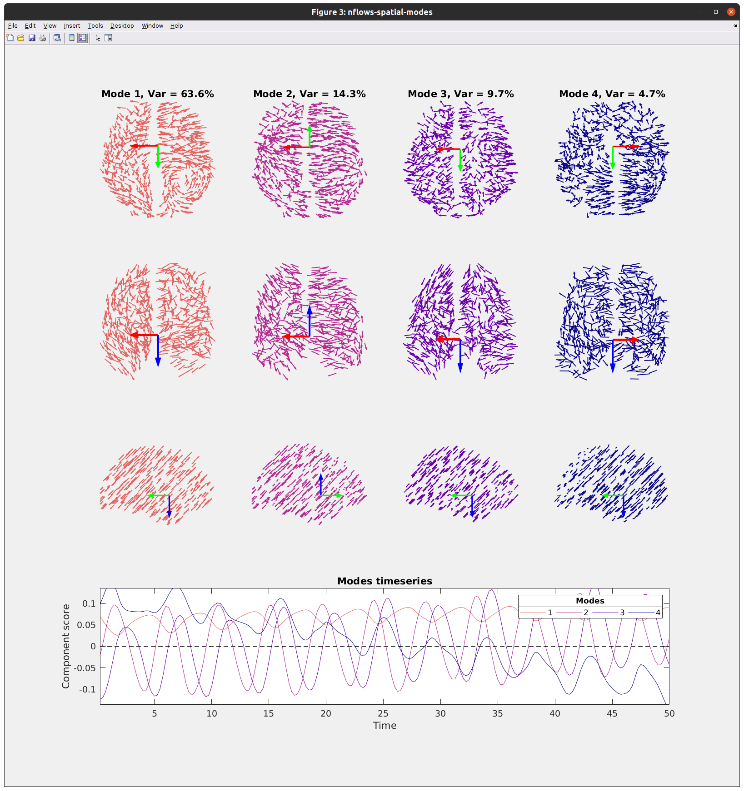Click the dock figure arrow at menu bar right
The height and width of the screenshot is (791, 744).
click(x=735, y=26)
